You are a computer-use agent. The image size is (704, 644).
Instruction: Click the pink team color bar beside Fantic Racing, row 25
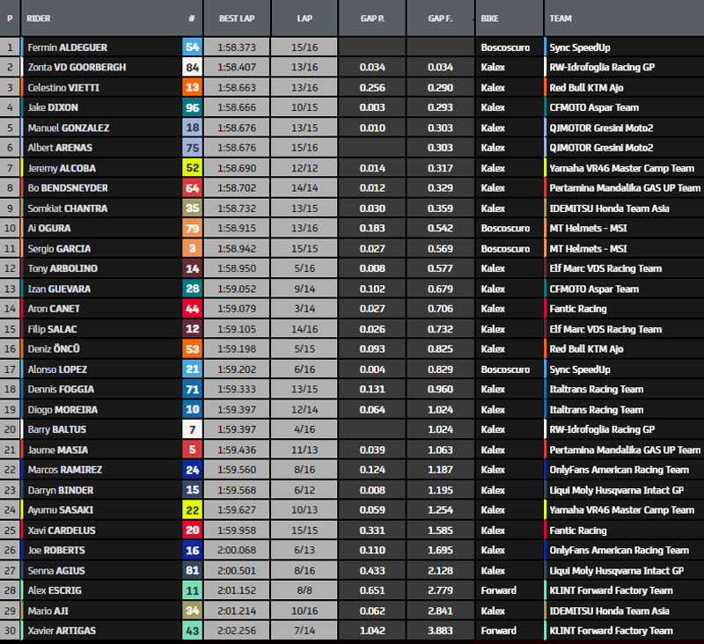click(x=546, y=531)
